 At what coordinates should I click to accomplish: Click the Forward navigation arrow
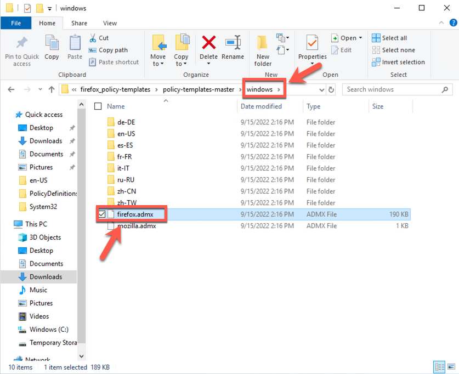point(27,89)
